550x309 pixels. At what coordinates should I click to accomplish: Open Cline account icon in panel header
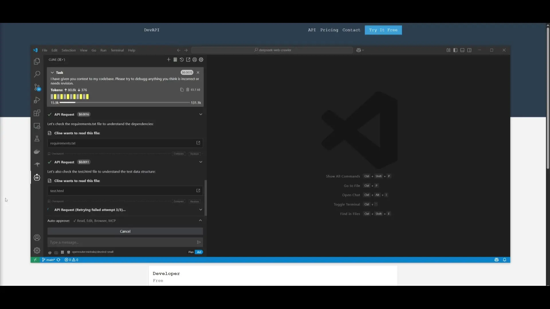click(195, 60)
